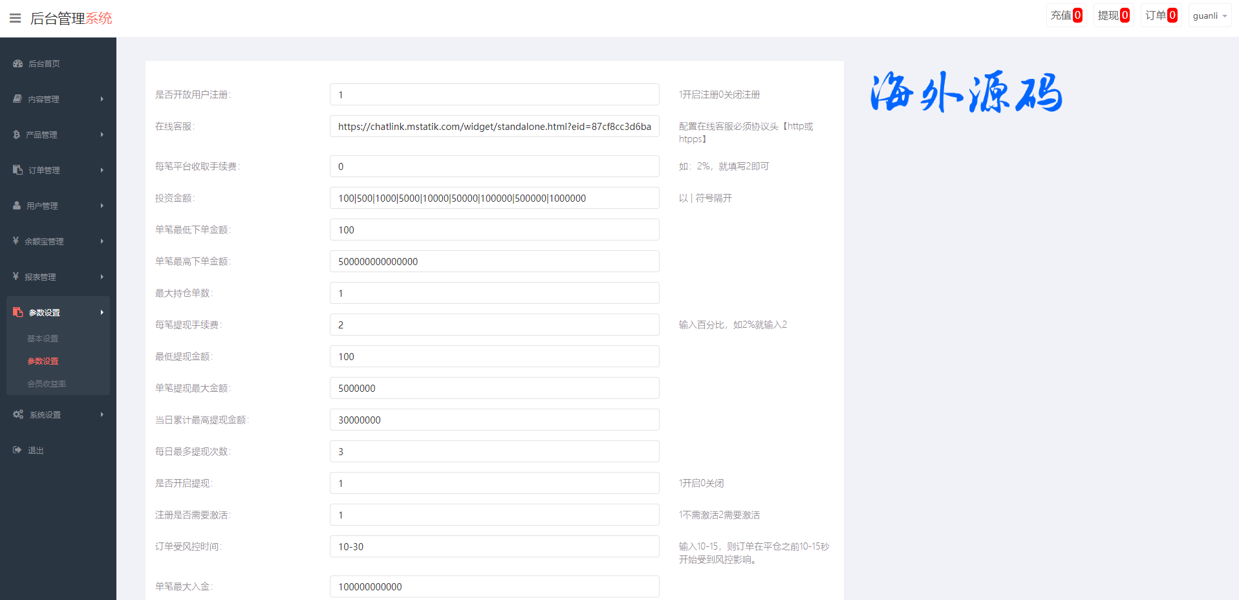Screen dimensions: 1239x600
Task: Open 基本设置 submenu item
Action: coord(43,339)
